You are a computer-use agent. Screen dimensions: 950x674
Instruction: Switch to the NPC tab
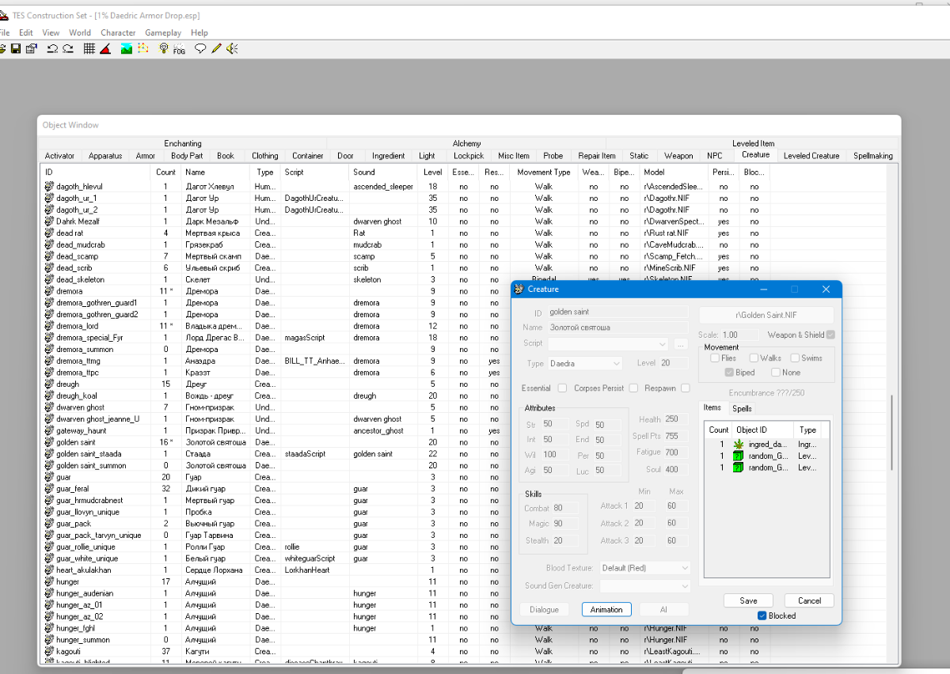coord(715,156)
